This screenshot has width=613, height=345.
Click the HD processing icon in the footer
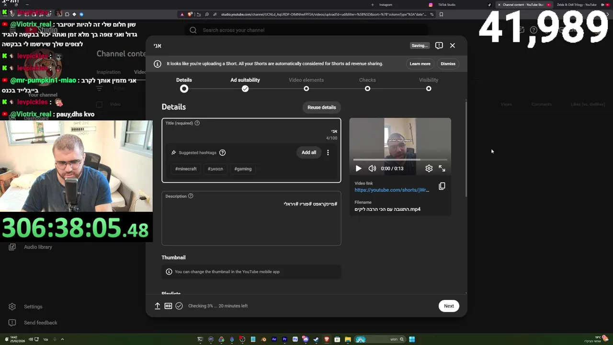click(168, 306)
